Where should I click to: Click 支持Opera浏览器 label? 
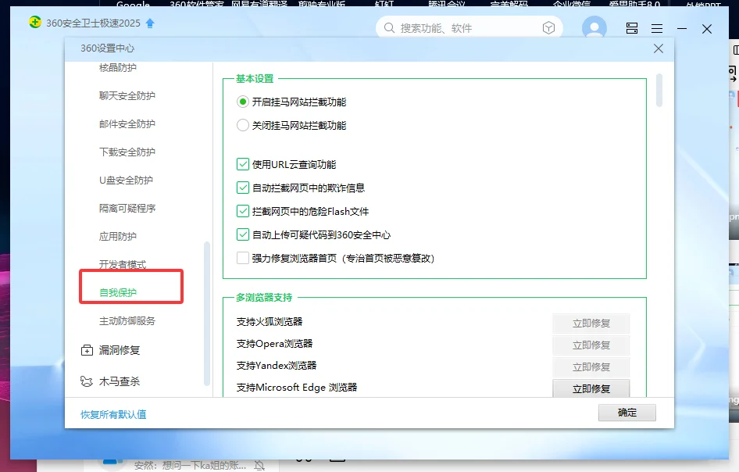pos(275,344)
